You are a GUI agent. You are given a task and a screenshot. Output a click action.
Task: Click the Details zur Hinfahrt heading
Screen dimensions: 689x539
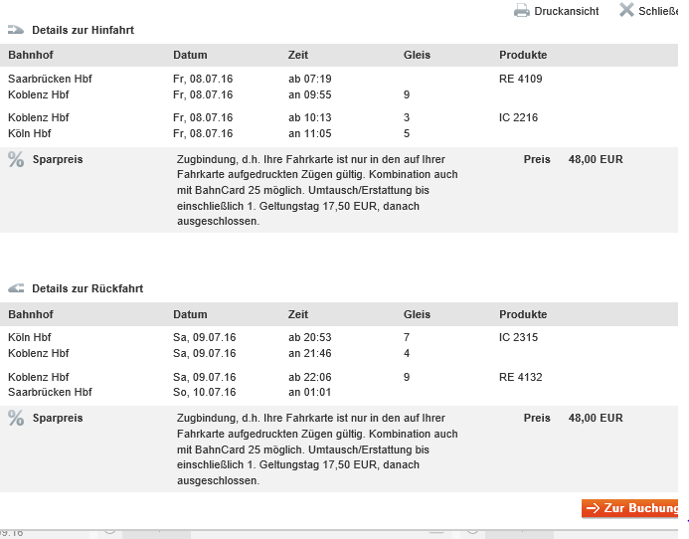pyautogui.click(x=83, y=30)
